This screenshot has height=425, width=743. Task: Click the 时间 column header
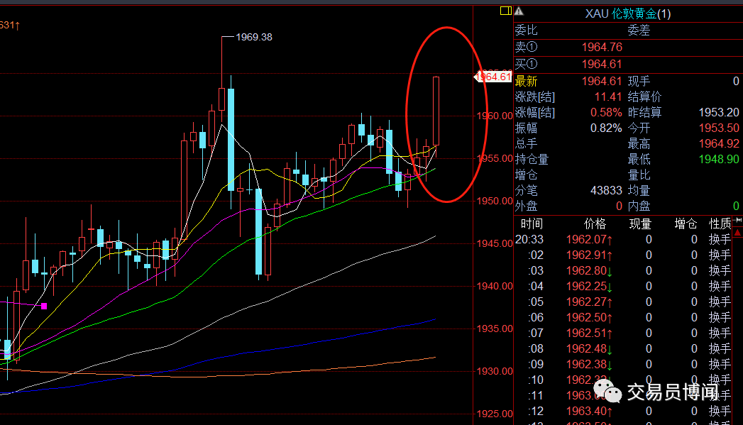(531, 223)
